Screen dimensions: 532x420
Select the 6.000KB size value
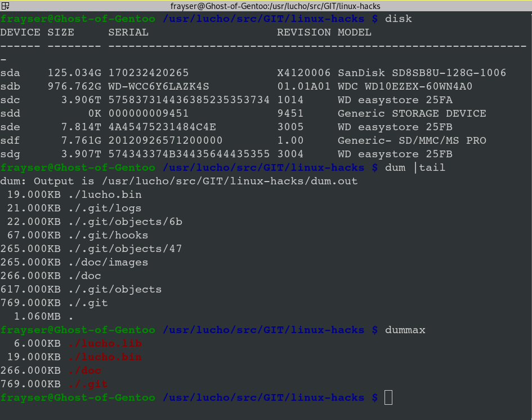coord(37,343)
